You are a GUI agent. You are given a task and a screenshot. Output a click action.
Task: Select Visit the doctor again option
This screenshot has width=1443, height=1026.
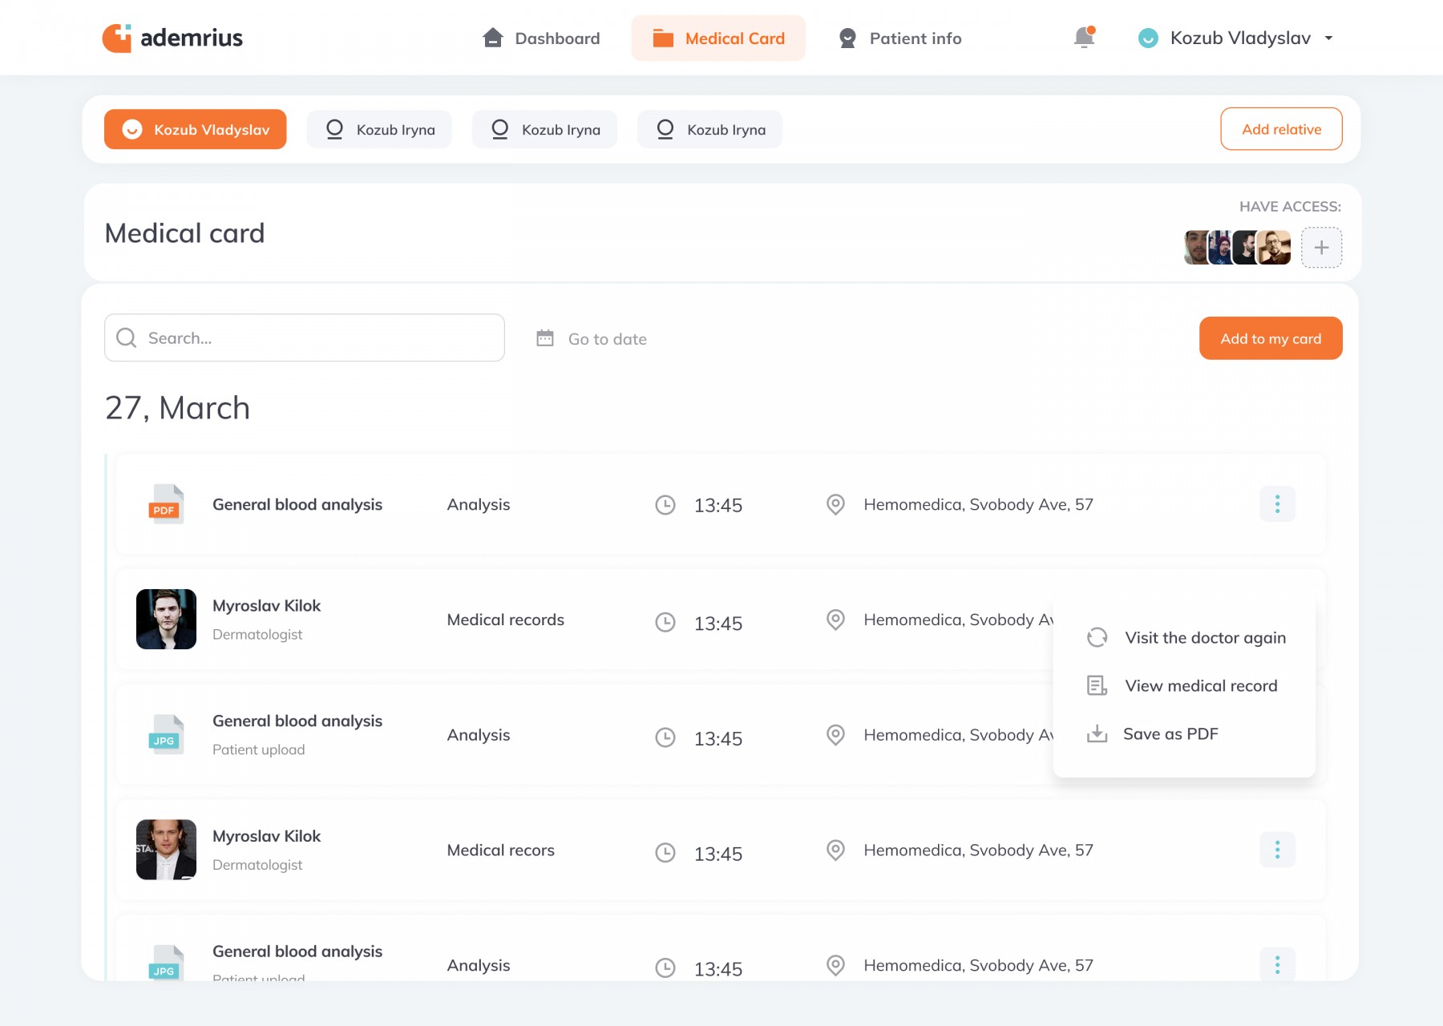pyautogui.click(x=1204, y=638)
